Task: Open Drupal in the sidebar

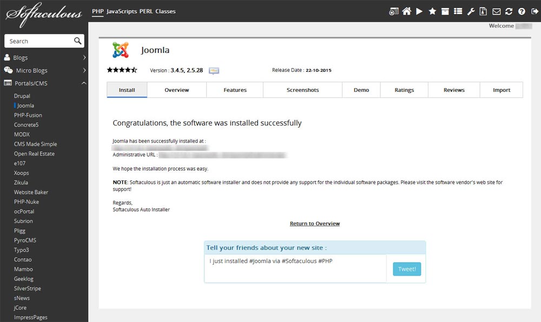Action: click(22, 96)
